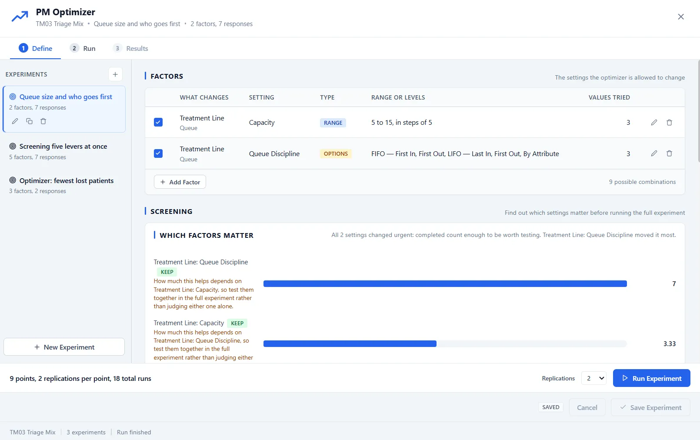Click the VALUES TRIED column header
700x440 pixels.
609,97
